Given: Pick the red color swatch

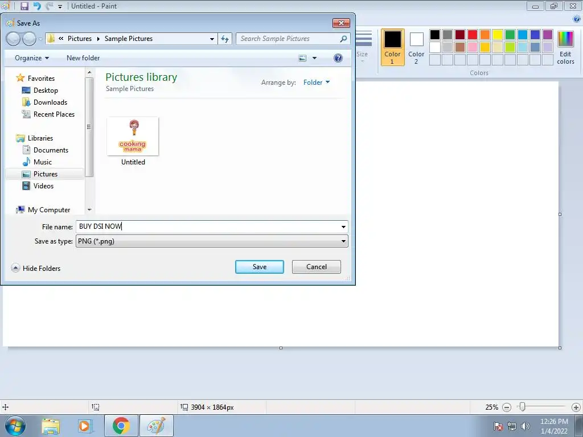Looking at the screenshot, I should tap(473, 35).
